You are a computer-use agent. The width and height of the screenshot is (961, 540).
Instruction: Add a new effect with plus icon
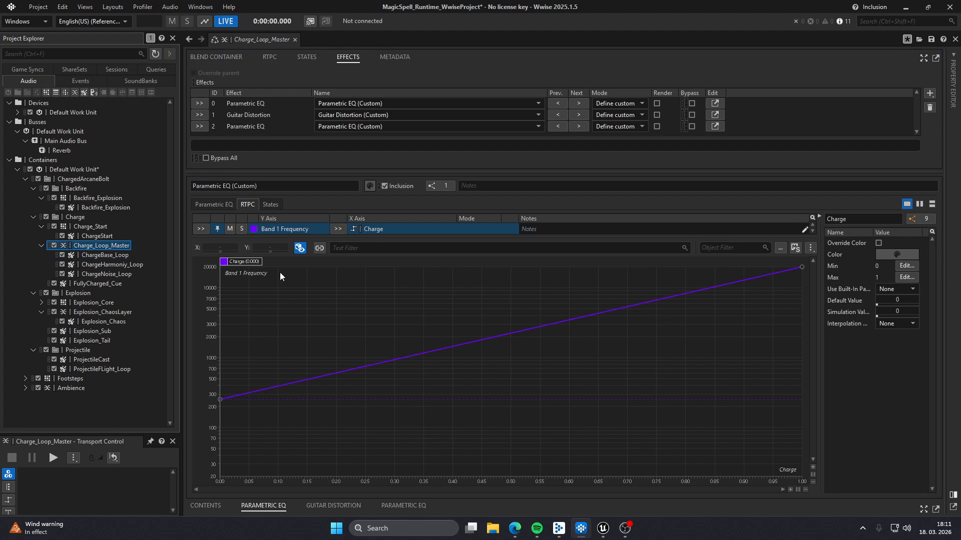tap(929, 93)
